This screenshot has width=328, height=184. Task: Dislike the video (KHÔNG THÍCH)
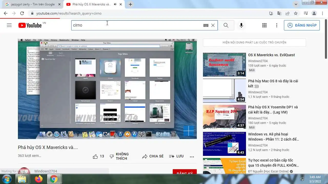coord(119,156)
